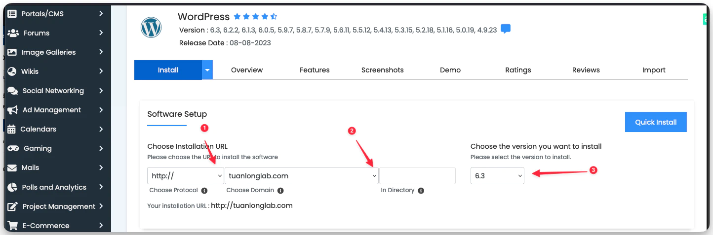Click the Ad Management megaphone icon
The image size is (713, 235).
(13, 110)
